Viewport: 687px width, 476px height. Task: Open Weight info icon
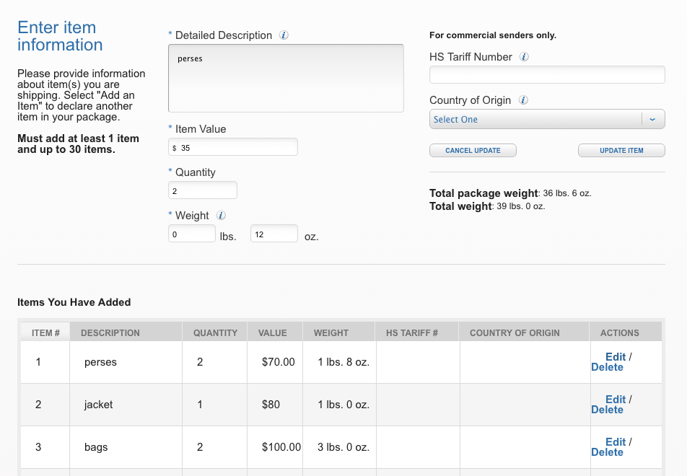(221, 216)
